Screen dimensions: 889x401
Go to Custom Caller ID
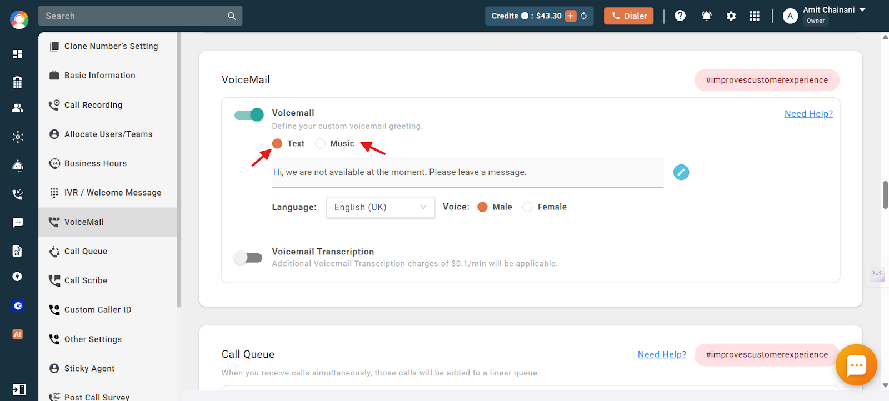click(108, 310)
